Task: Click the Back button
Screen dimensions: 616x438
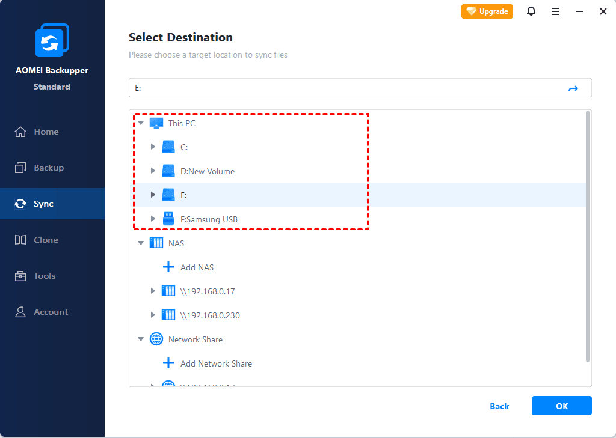Action: click(x=499, y=406)
